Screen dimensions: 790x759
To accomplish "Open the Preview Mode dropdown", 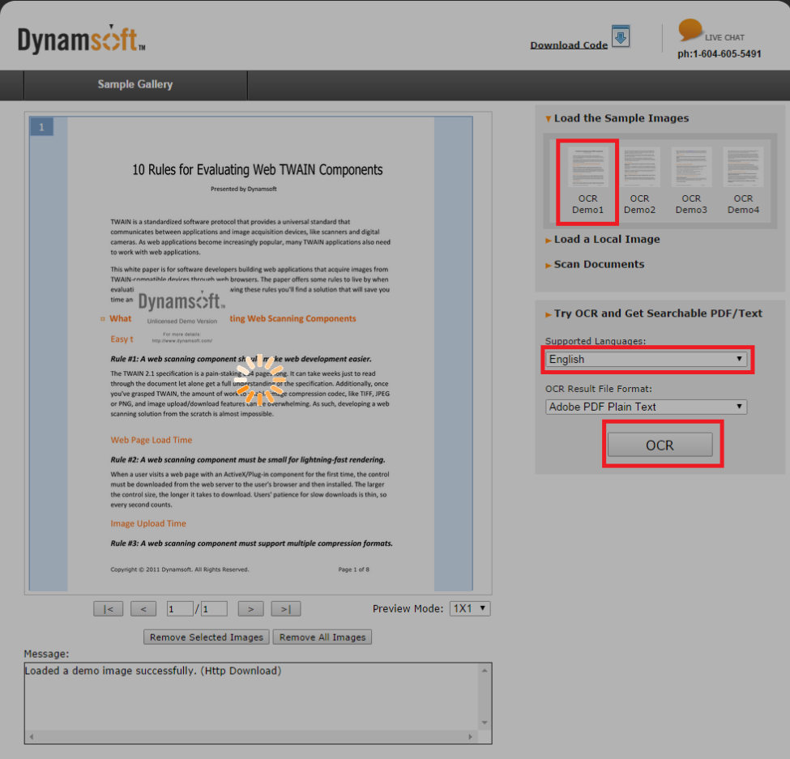I will pos(470,608).
